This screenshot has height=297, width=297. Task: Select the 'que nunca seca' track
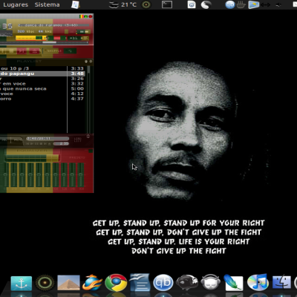(x=42, y=88)
